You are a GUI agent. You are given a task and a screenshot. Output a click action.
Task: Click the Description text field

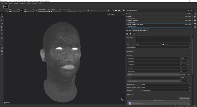[163, 39]
